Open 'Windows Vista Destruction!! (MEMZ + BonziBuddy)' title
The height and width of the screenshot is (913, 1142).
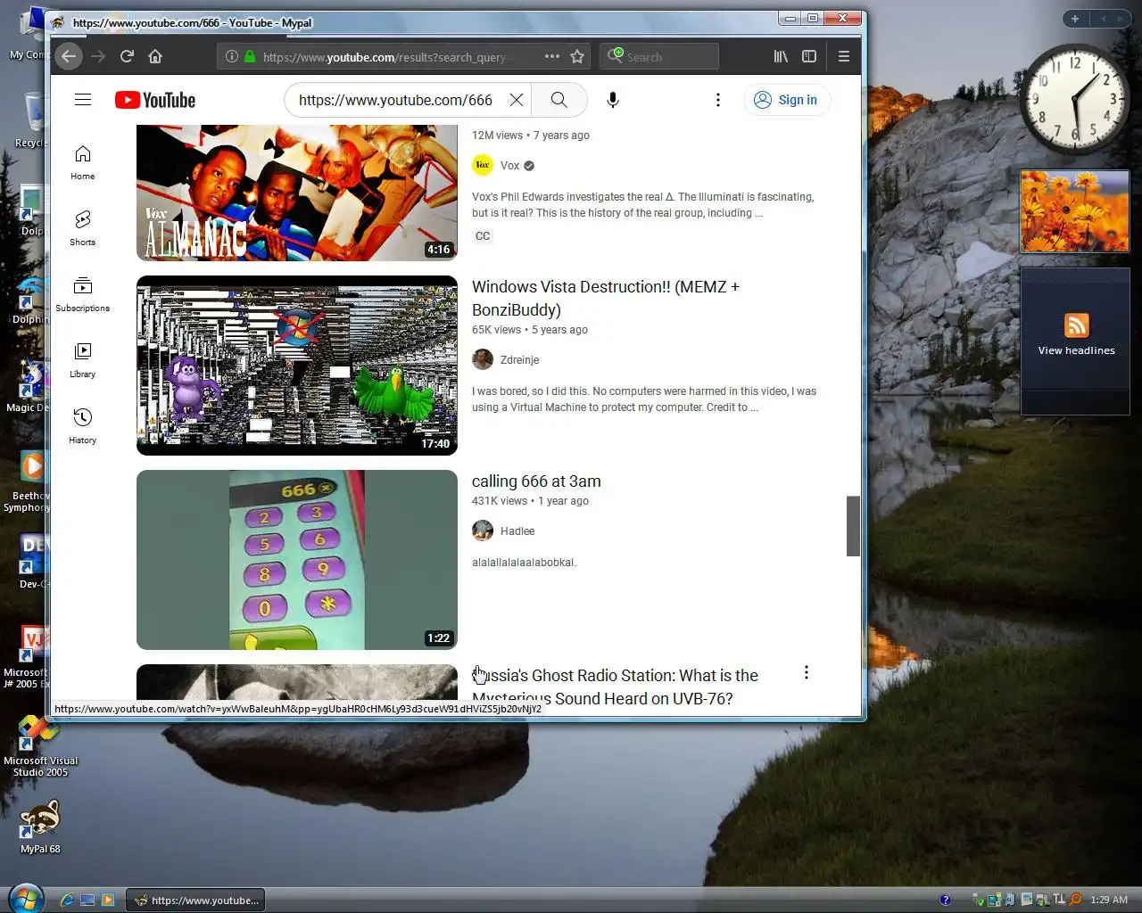(606, 299)
